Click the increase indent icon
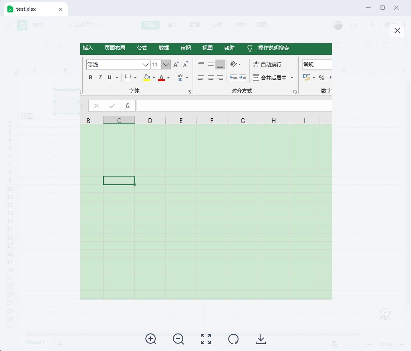This screenshot has width=411, height=351. (243, 78)
